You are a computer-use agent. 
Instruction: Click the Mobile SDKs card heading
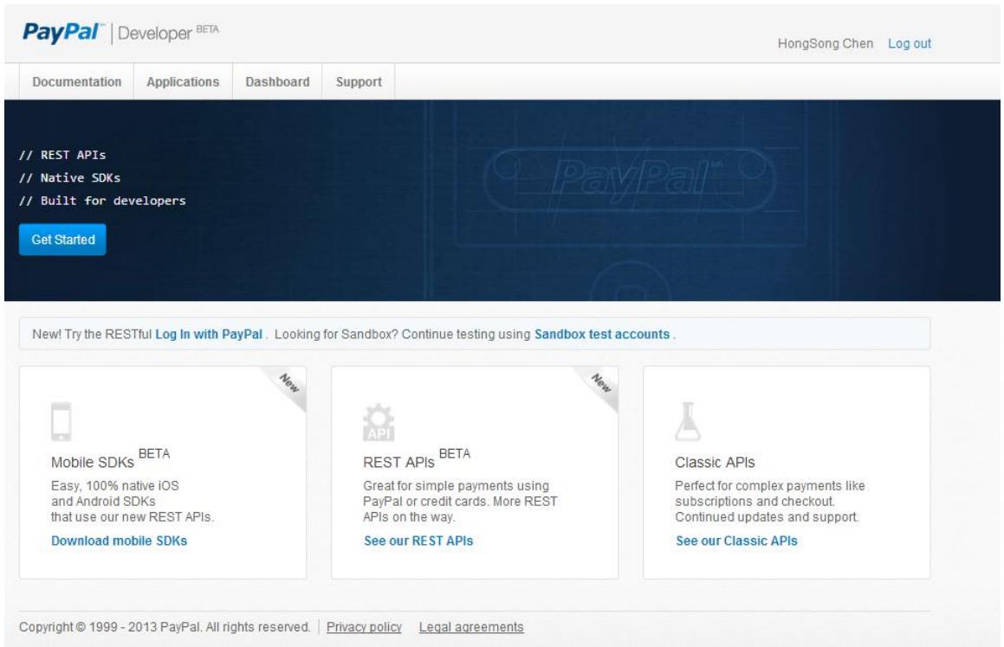110,459
